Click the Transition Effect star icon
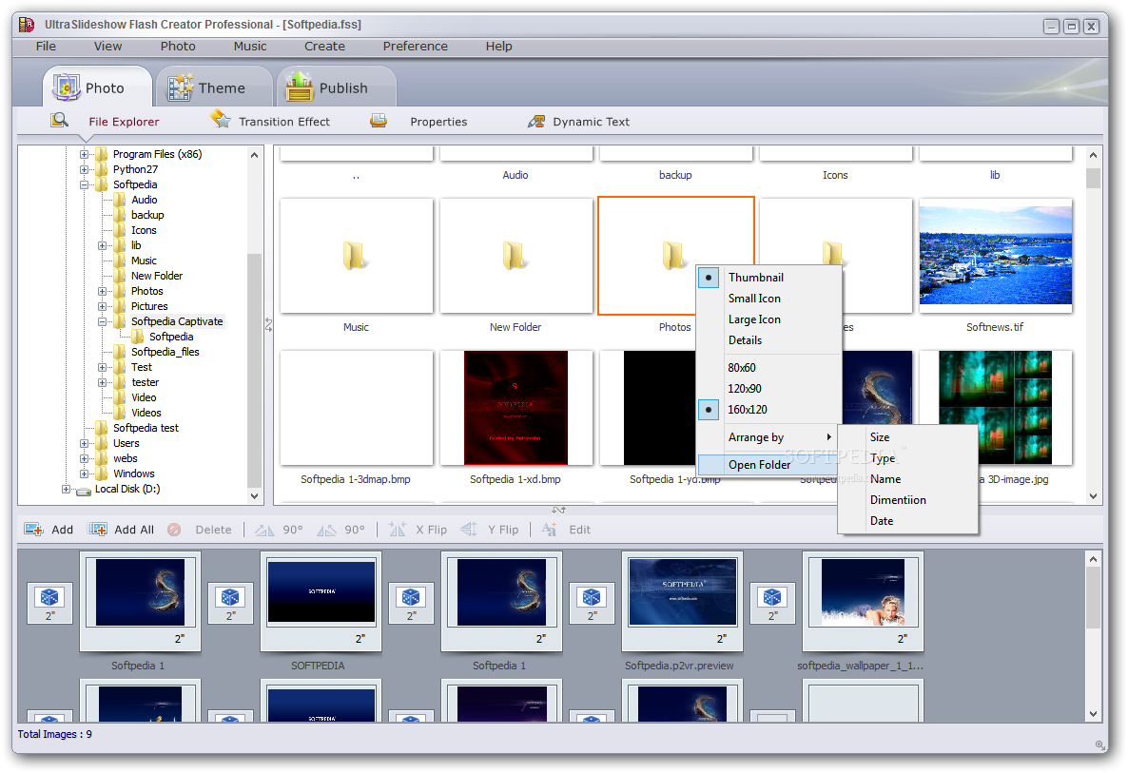 (221, 120)
